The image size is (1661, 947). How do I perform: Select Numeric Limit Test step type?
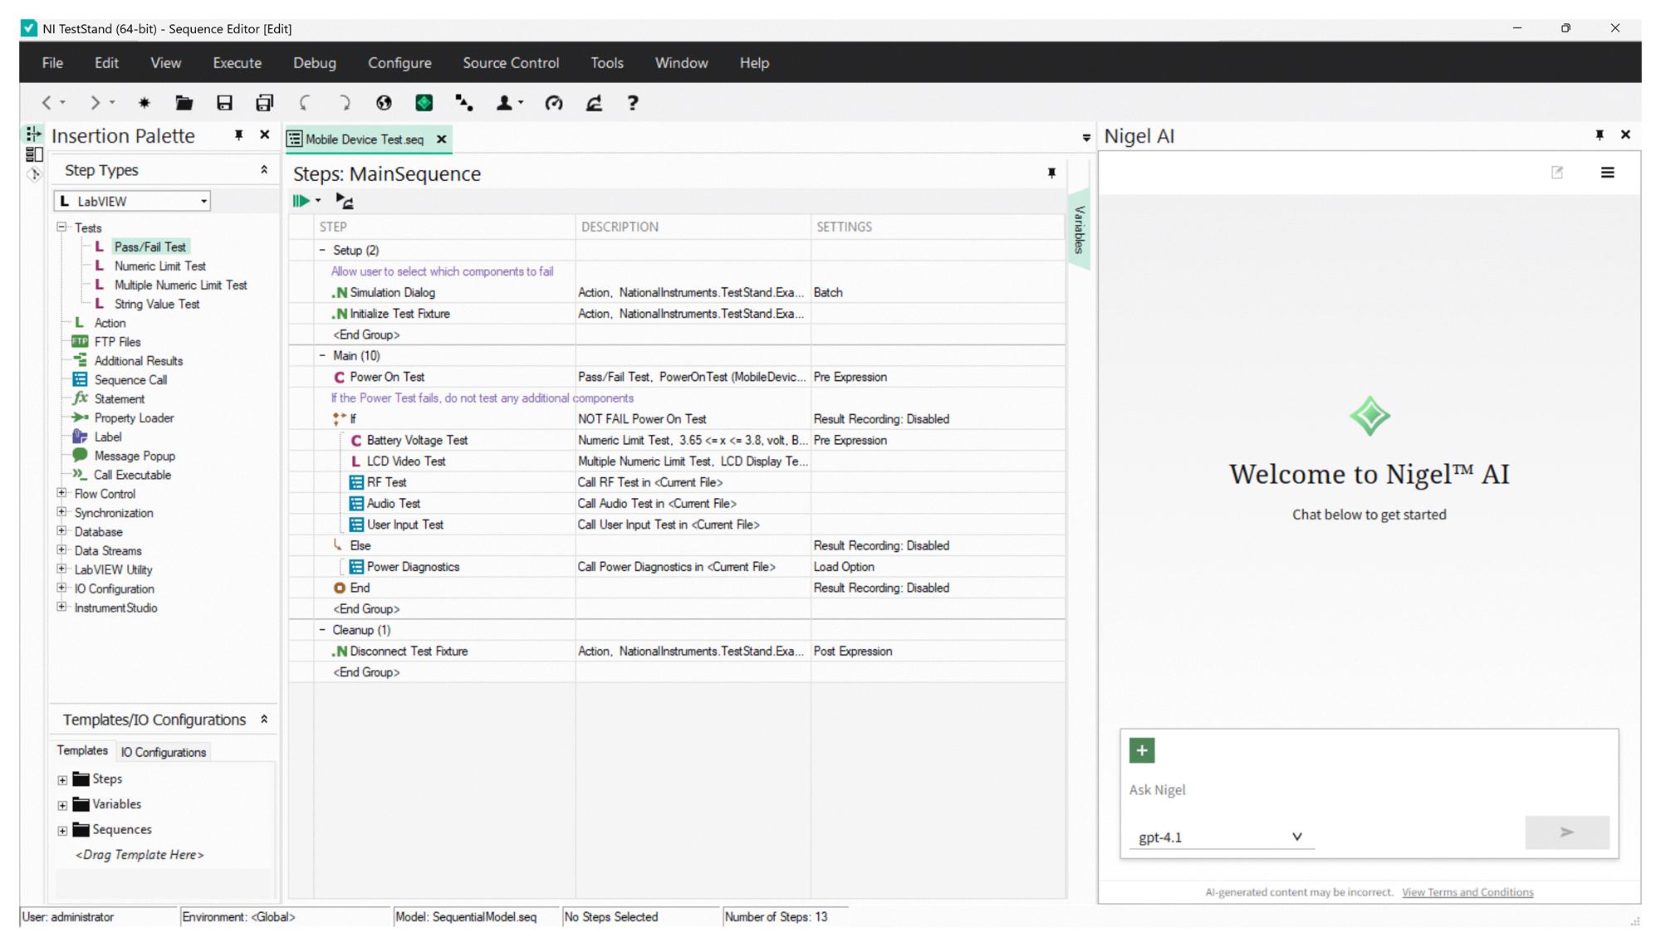(159, 266)
